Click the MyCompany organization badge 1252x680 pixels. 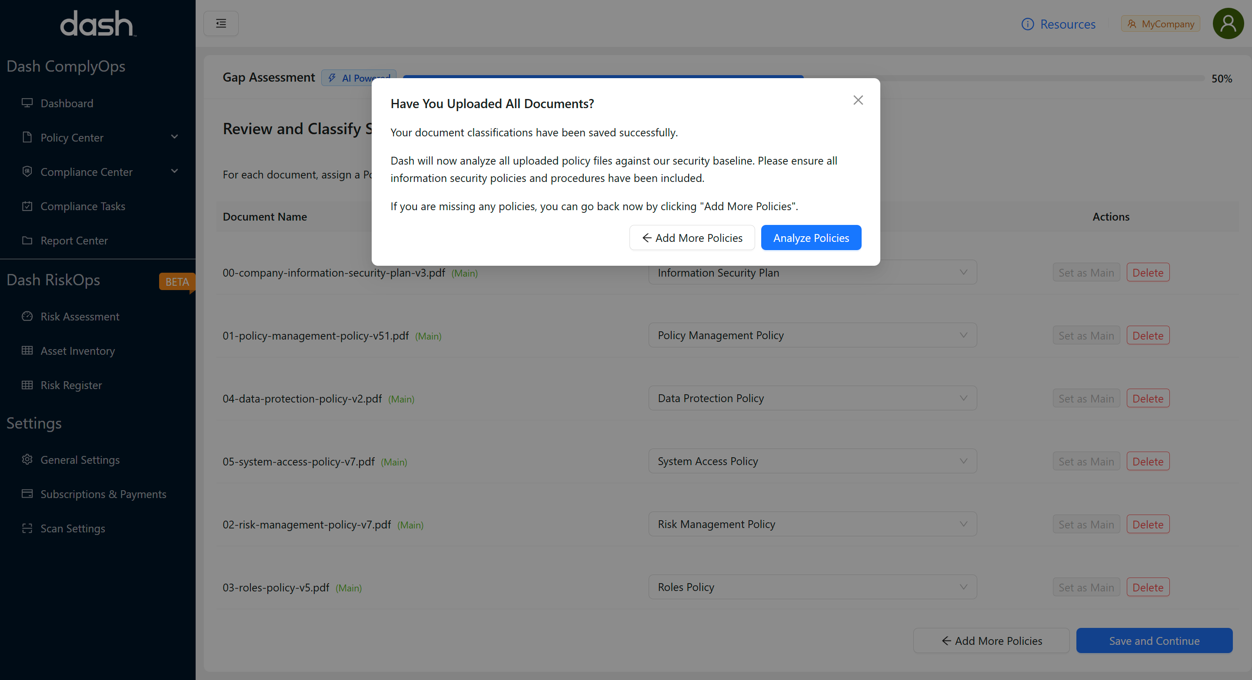coord(1160,24)
